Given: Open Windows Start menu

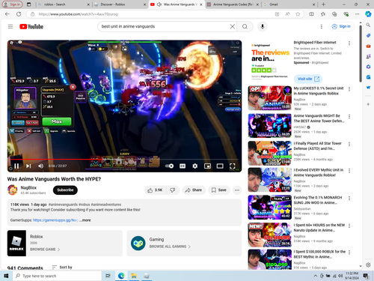Looking at the screenshot, I should tap(6, 276).
